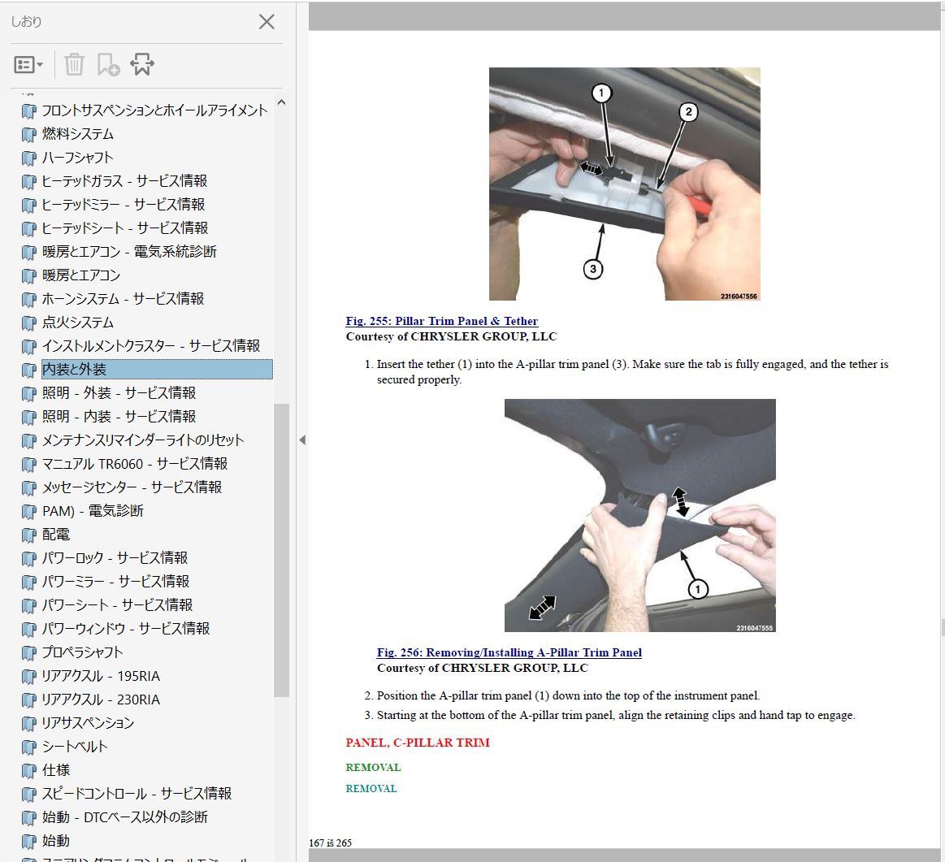Screen dimensions: 945x862
Task: Click bookmark icon beside ハーフシャフト
Action: 28,158
